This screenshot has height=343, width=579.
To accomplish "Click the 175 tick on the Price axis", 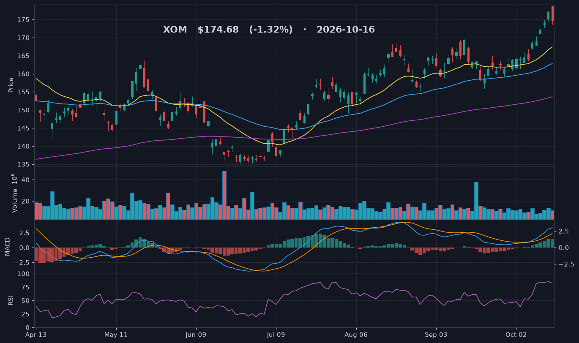I will click(23, 20).
